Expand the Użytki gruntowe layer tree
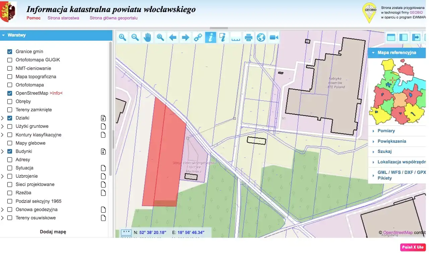The height and width of the screenshot is (254, 429). 3,126
